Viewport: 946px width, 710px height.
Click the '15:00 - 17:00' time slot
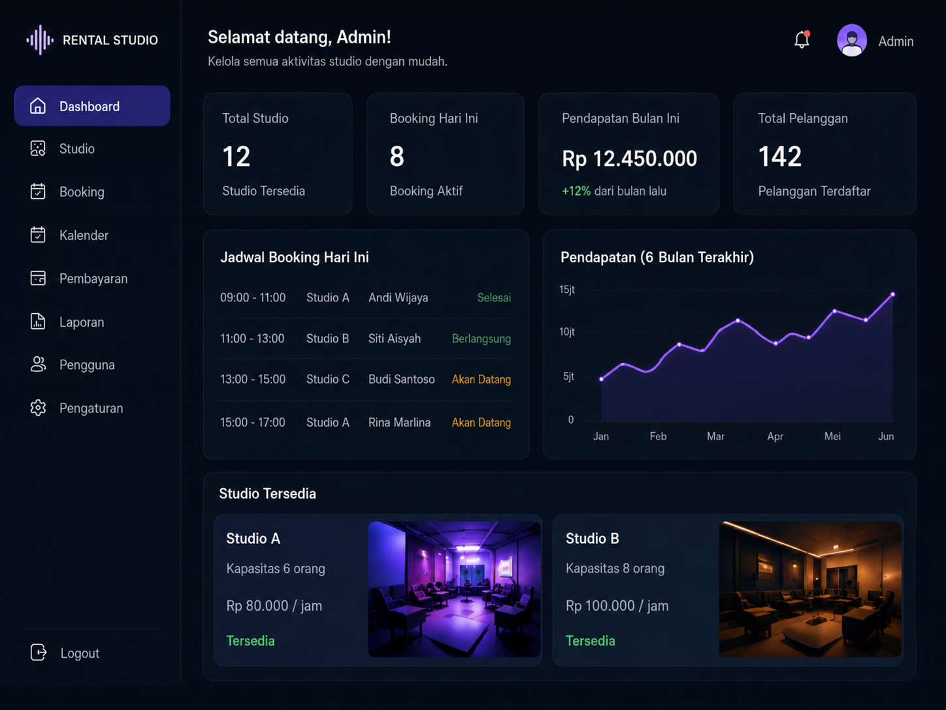253,422
